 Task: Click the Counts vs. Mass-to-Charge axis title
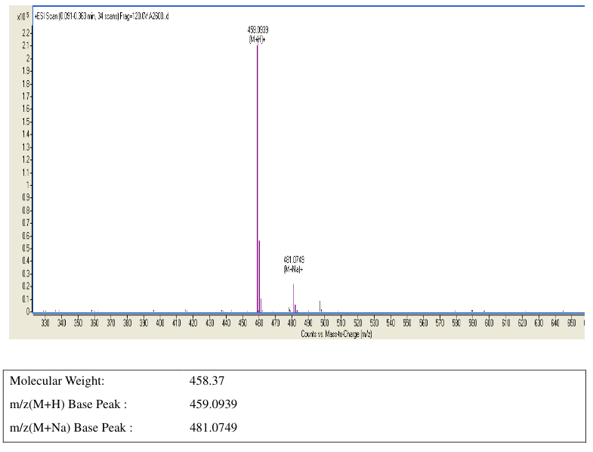tap(336, 334)
